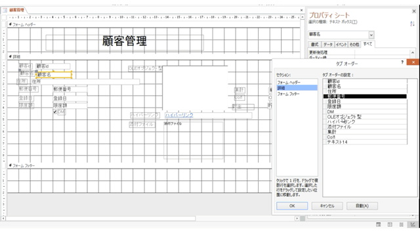This screenshot has height=236, width=420.
Task: Select Design View icon in status bar
Action: [x=413, y=224]
